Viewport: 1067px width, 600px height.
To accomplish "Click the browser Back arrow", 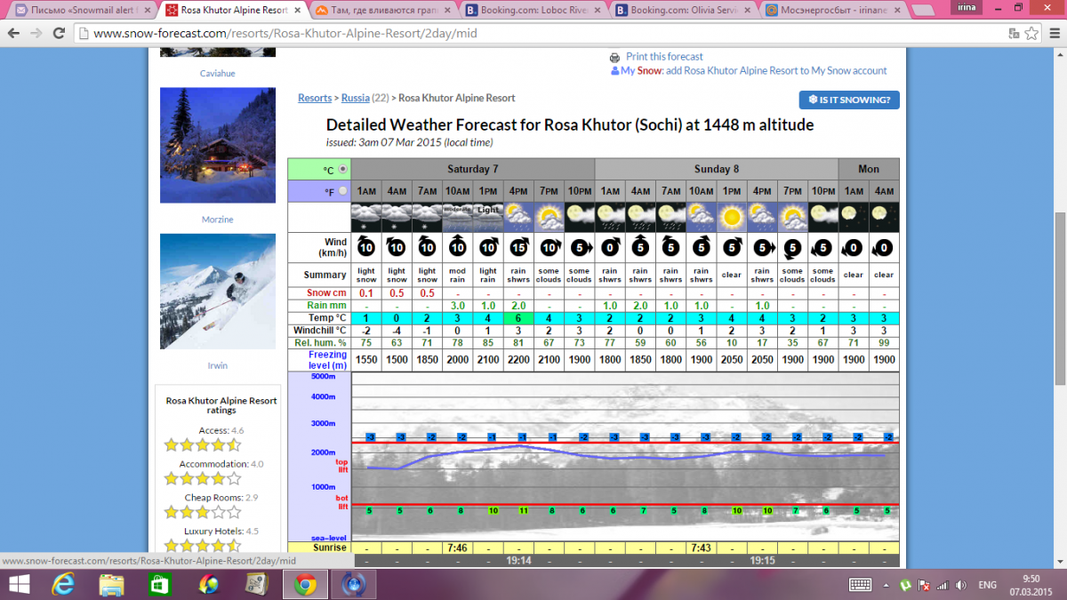I will [13, 34].
